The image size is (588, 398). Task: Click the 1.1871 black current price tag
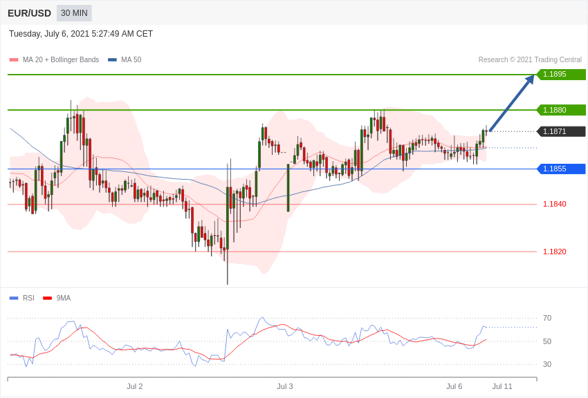click(561, 131)
